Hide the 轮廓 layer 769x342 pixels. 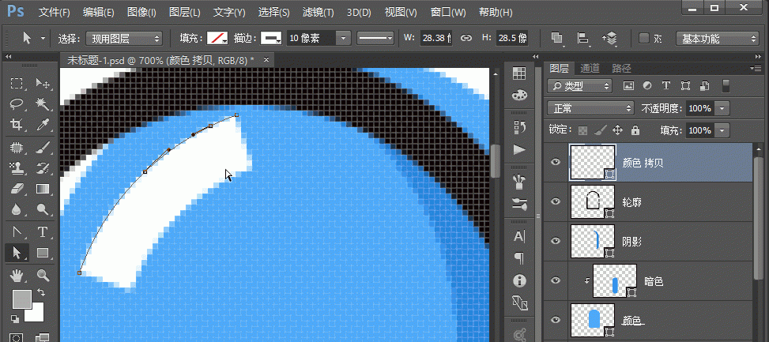(x=556, y=201)
